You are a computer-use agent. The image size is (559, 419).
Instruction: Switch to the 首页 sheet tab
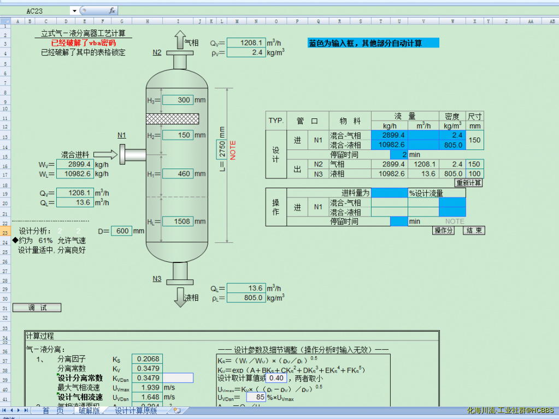(53, 410)
